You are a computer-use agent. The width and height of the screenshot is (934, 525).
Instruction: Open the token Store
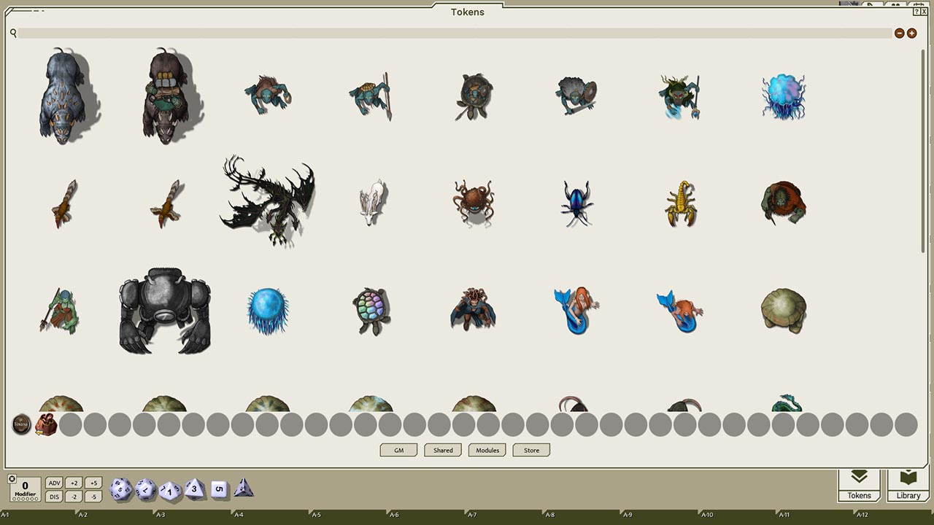[x=531, y=450]
